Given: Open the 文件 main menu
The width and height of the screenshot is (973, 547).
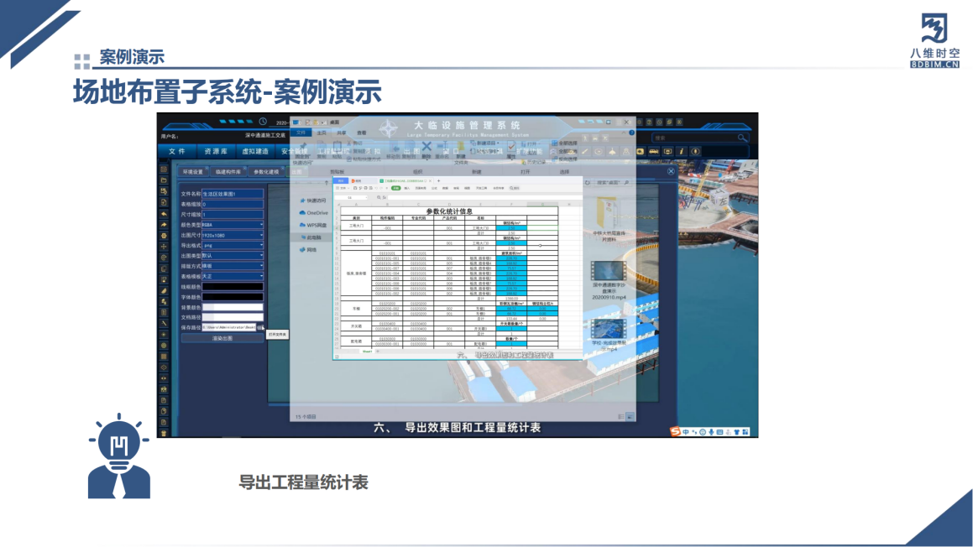Looking at the screenshot, I should 176,152.
